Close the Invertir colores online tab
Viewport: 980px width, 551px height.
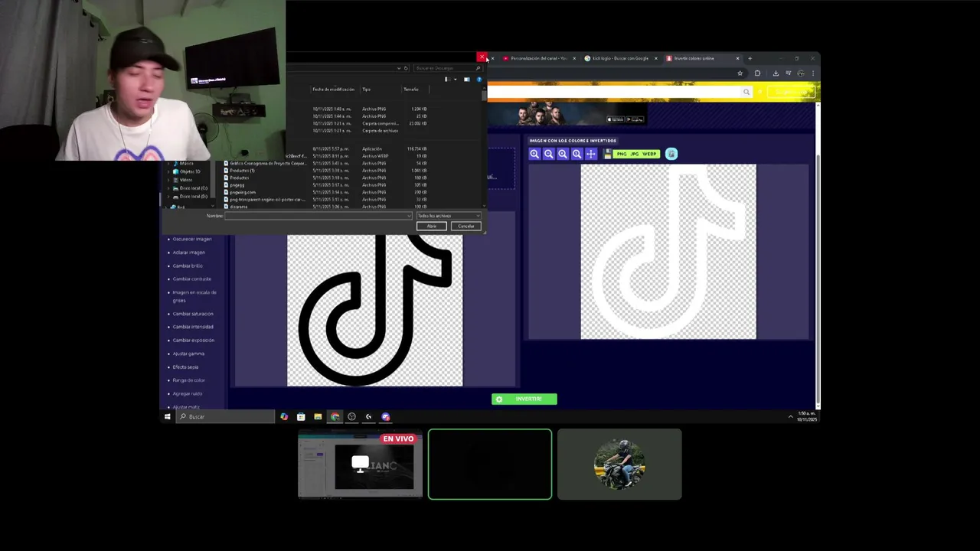(737, 58)
